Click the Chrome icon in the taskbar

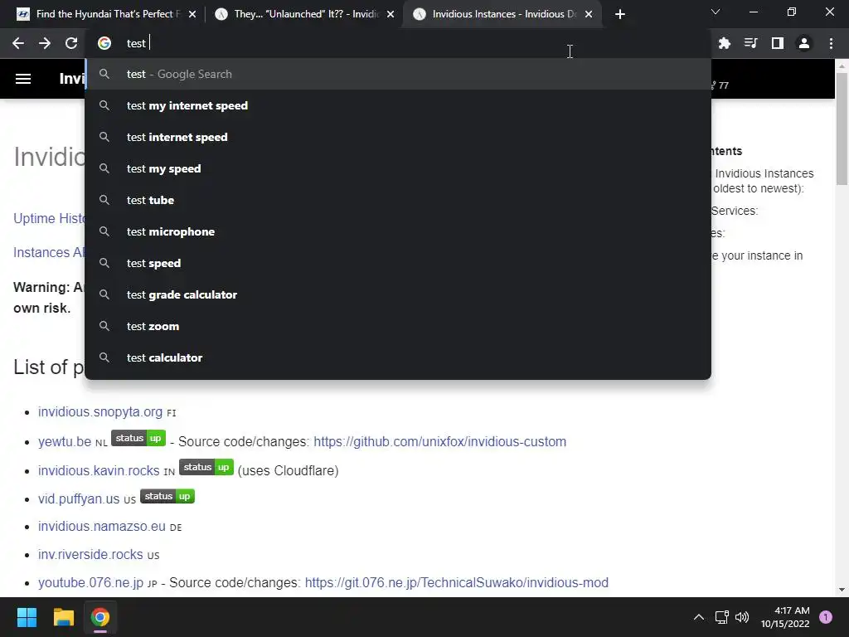(100, 617)
